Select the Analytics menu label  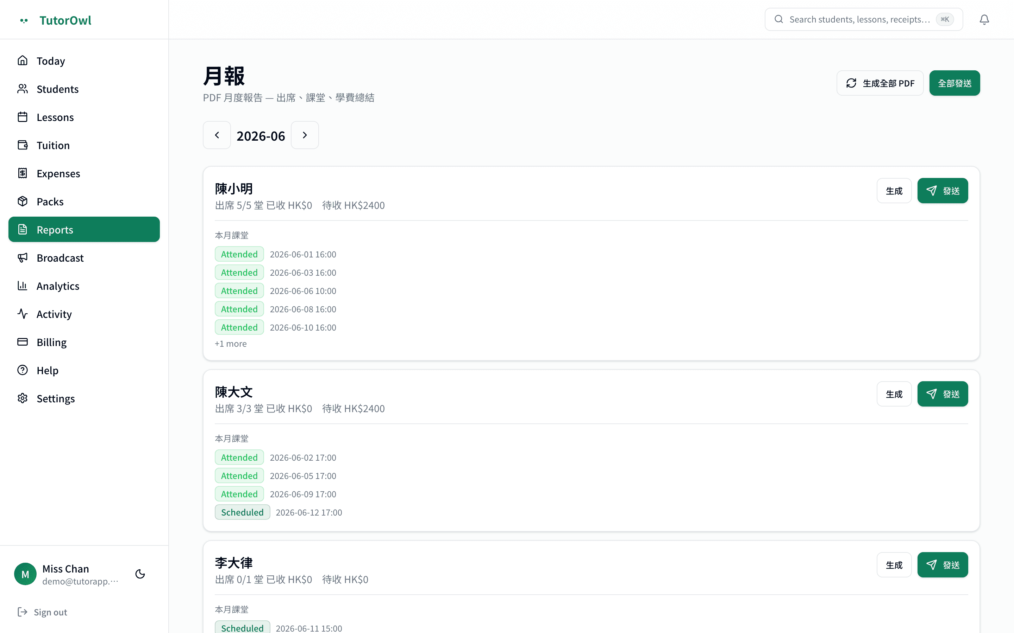58,286
